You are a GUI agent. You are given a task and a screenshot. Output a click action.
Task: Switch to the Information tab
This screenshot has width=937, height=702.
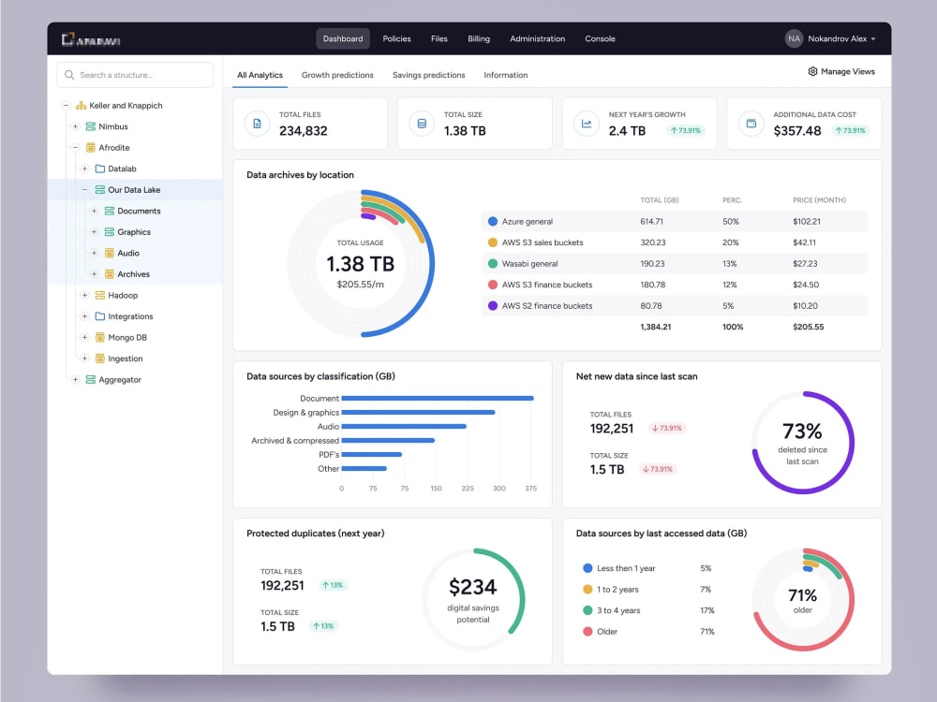click(506, 75)
